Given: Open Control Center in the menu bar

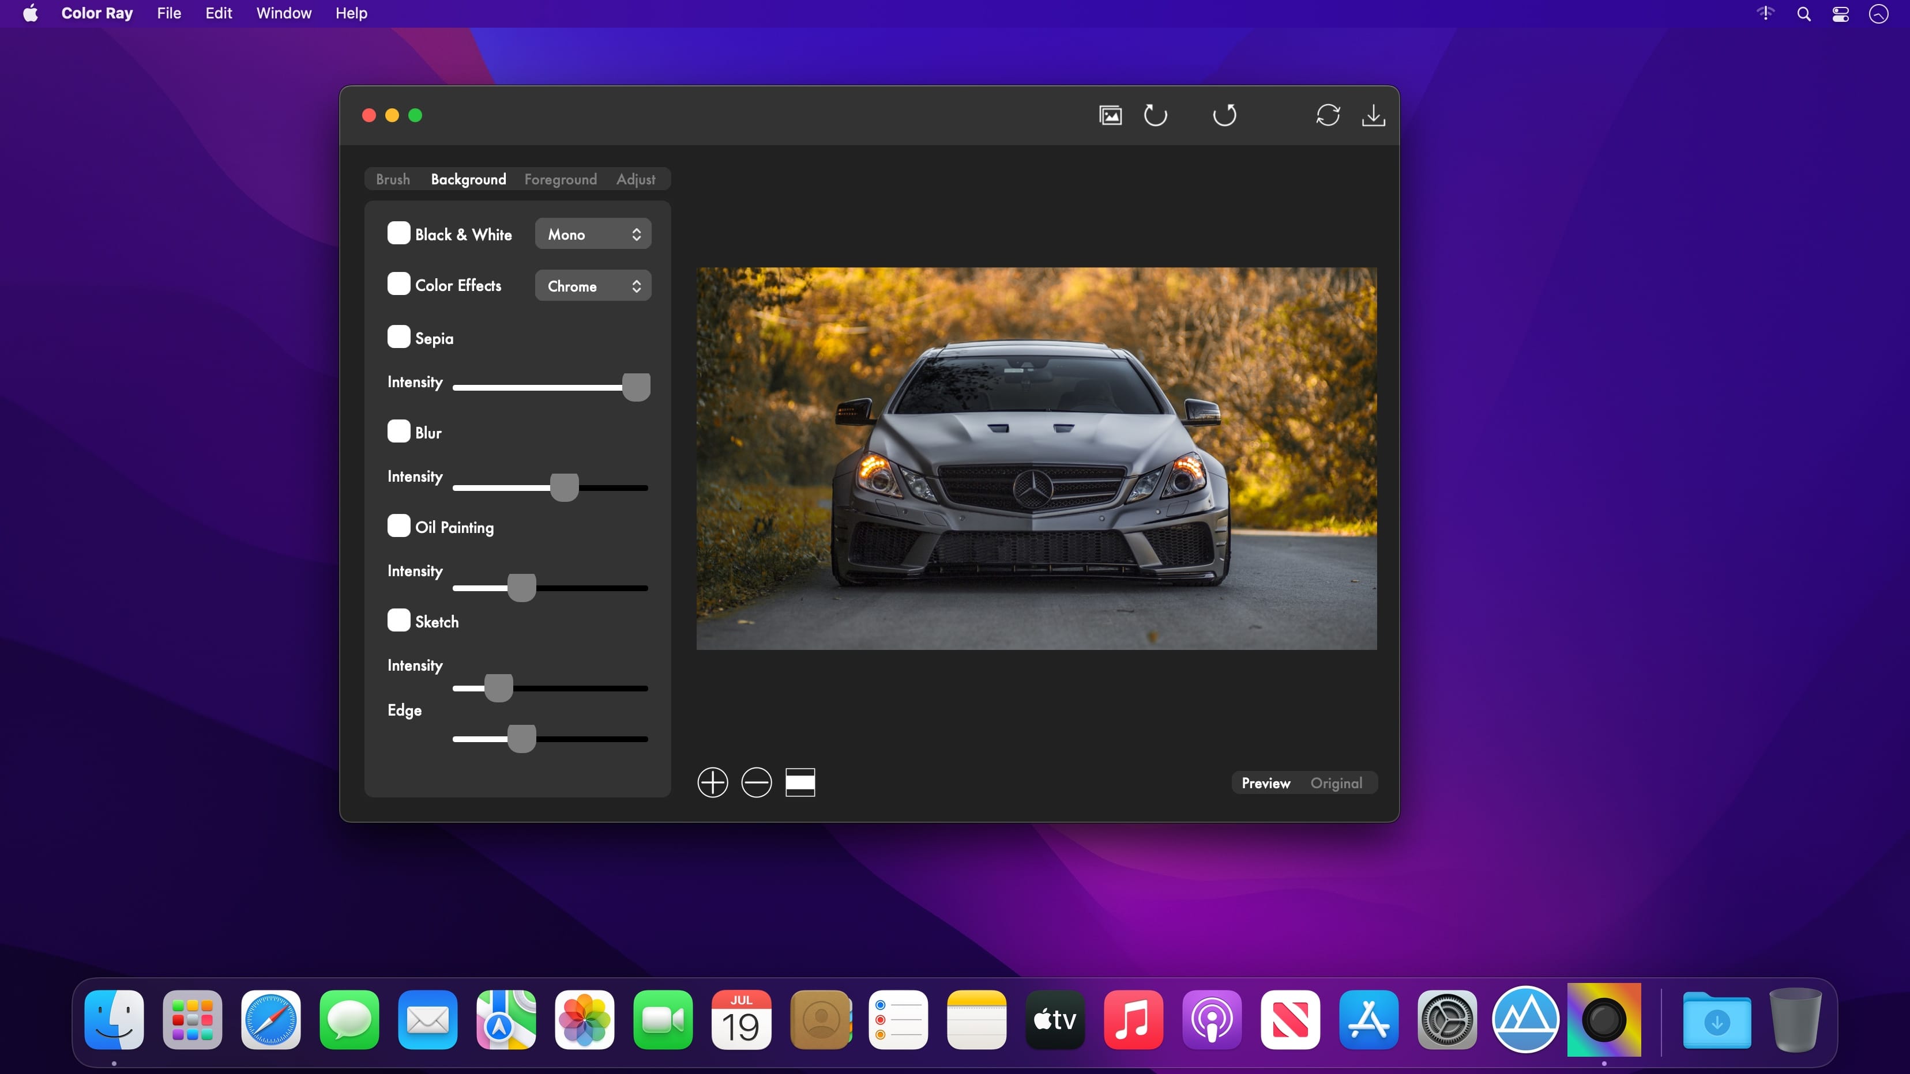Looking at the screenshot, I should pyautogui.click(x=1840, y=13).
